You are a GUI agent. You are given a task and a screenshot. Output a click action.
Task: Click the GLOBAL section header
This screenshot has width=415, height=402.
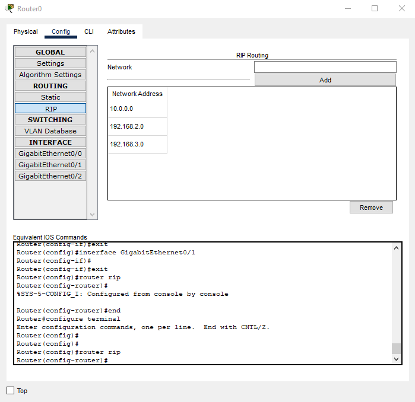point(50,52)
